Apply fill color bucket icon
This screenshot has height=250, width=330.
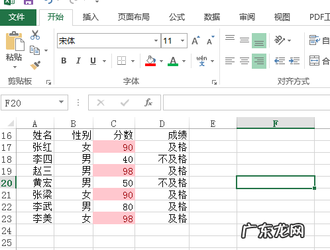coord(150,61)
